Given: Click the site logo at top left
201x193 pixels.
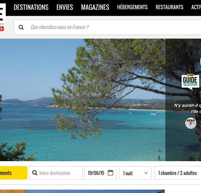Looking at the screenshot, I should (3, 13).
